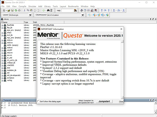This screenshot has height=117, width=157.
Task: Open the ColumnLayout AllColumns dropdown
Action: coord(82,15)
